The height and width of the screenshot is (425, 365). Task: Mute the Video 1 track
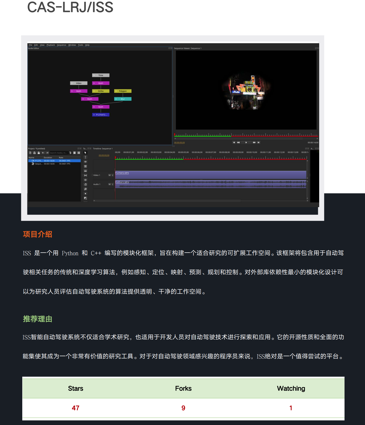110,175
